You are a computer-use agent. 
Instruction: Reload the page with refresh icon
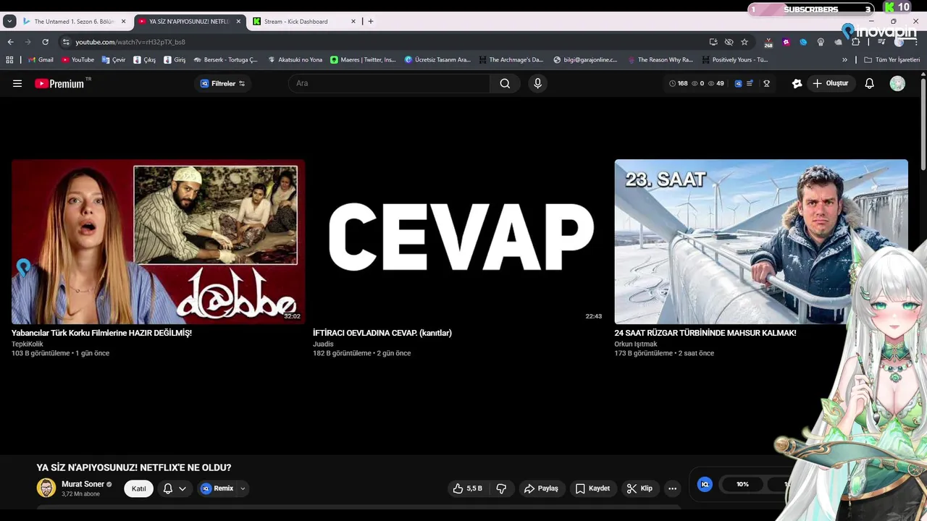tap(45, 42)
